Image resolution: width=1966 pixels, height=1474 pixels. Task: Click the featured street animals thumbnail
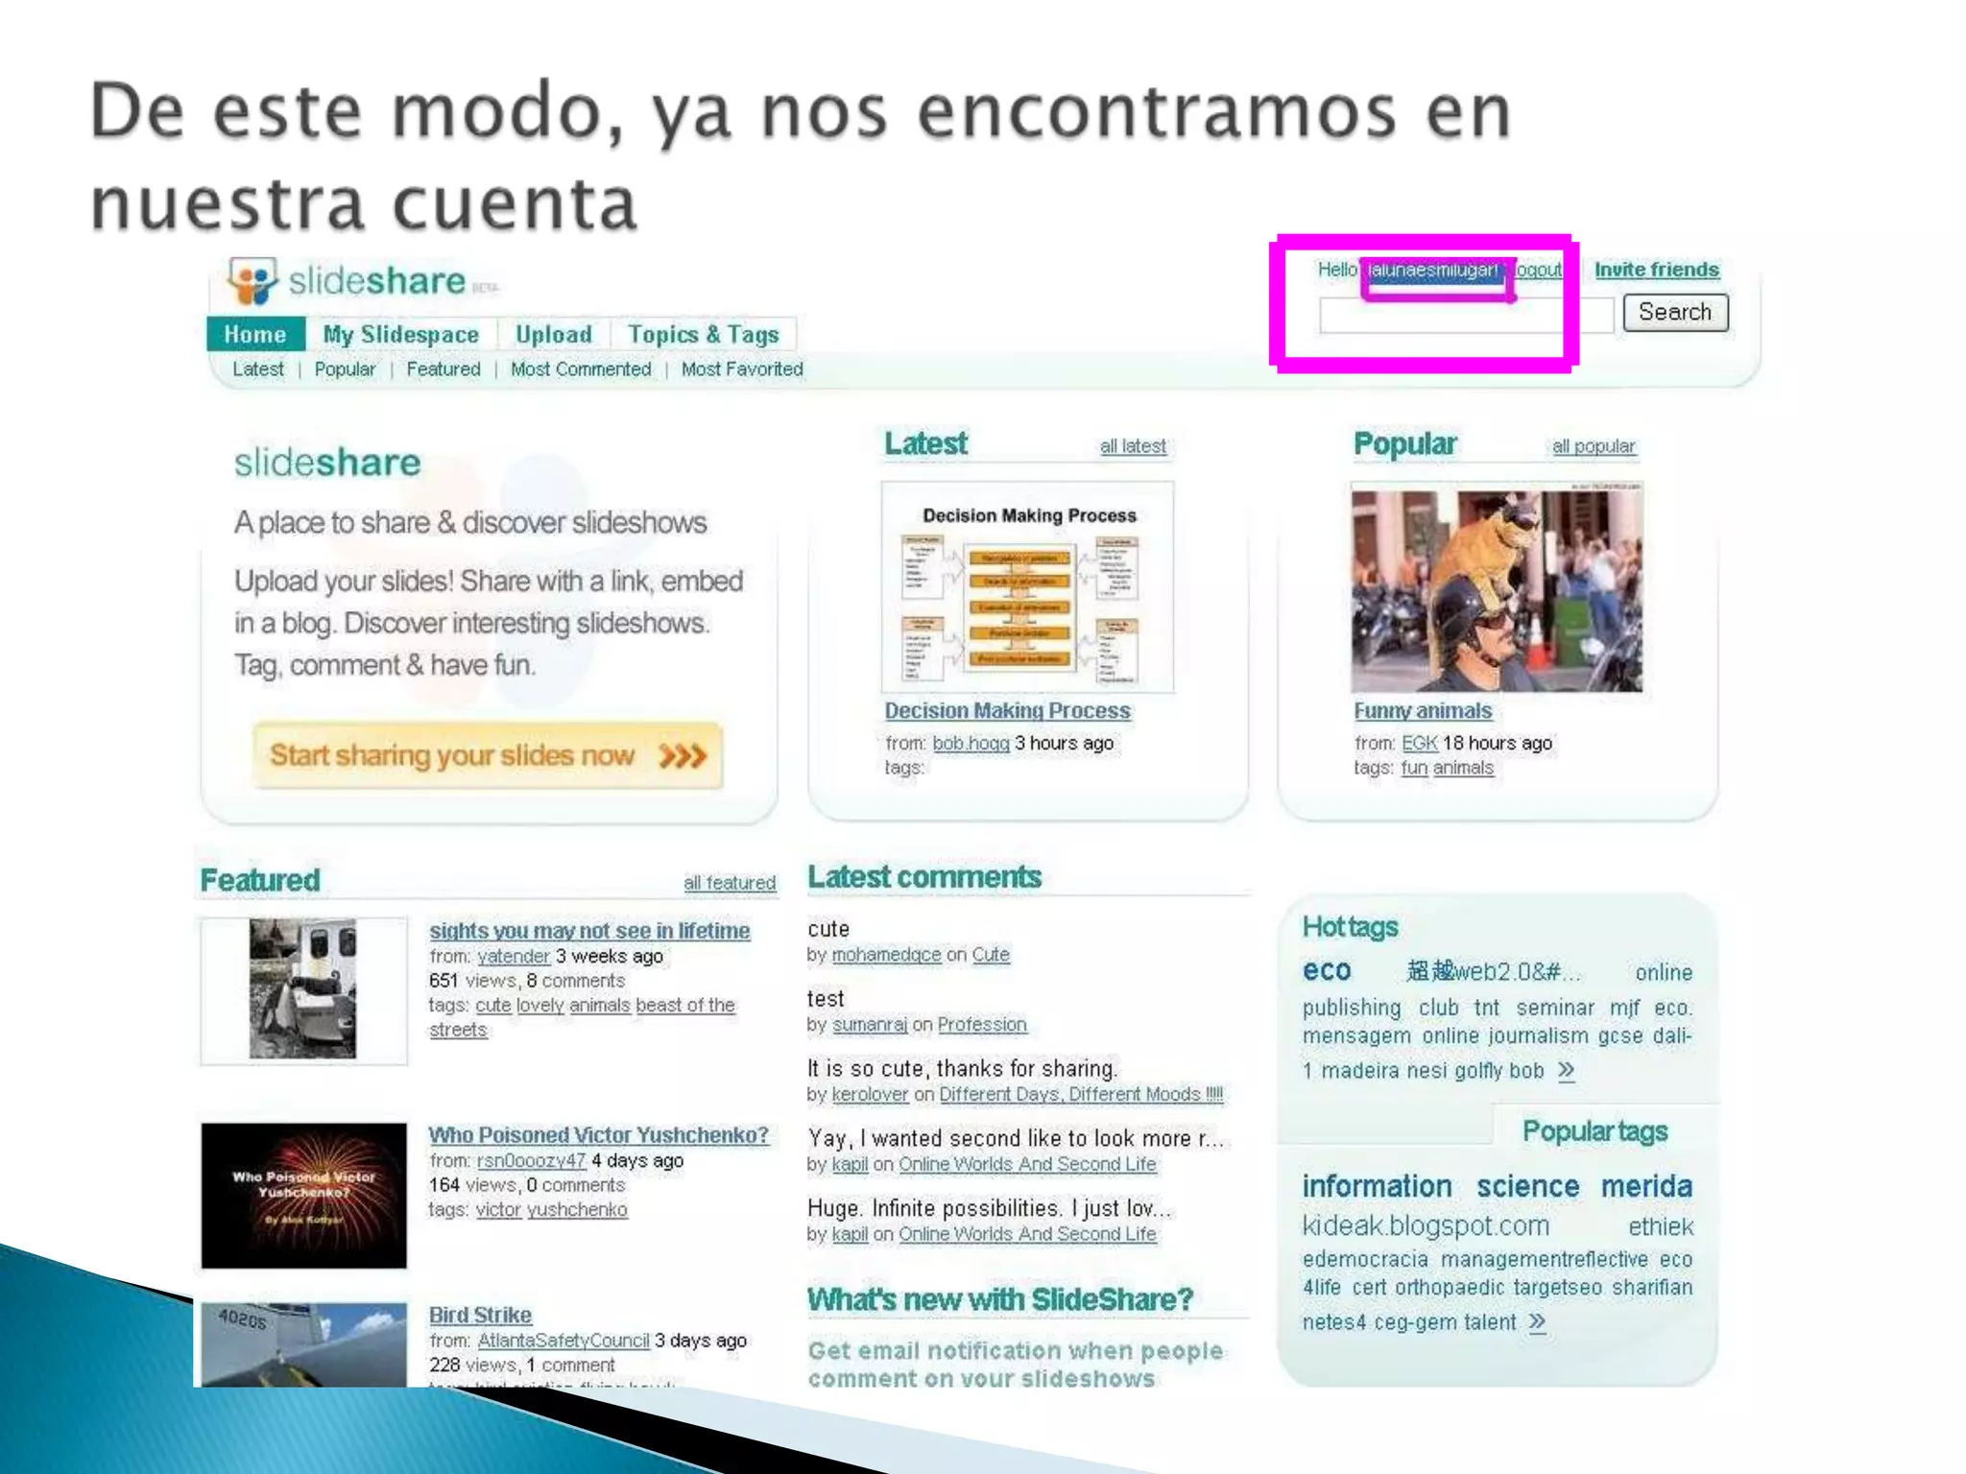click(303, 989)
